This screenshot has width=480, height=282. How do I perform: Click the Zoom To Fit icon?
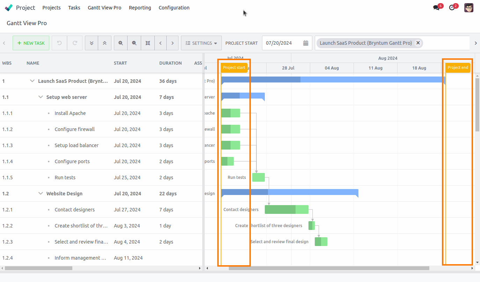click(x=148, y=43)
